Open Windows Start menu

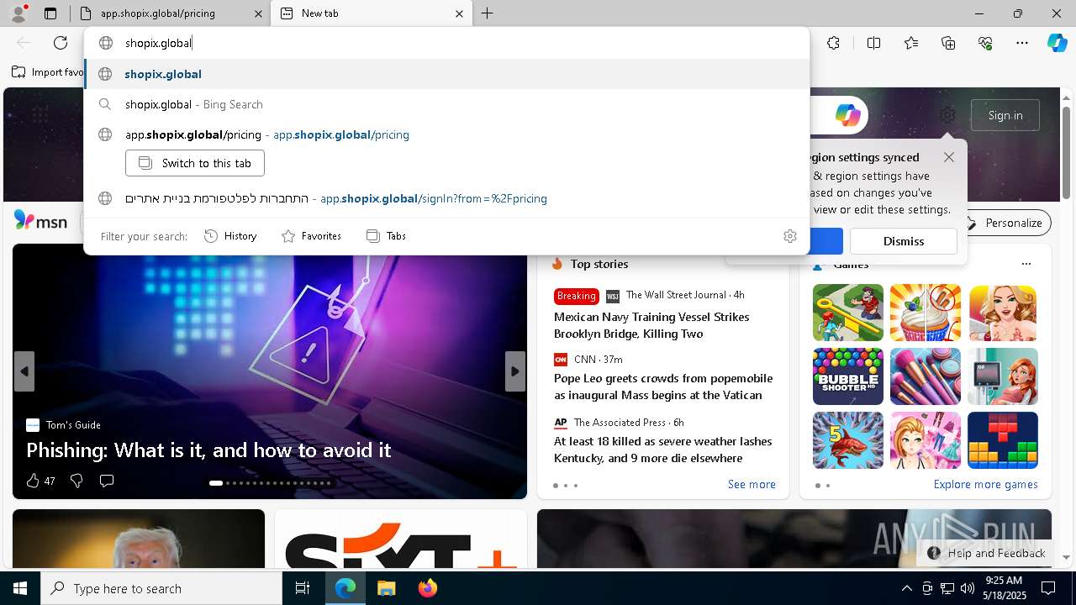point(20,588)
